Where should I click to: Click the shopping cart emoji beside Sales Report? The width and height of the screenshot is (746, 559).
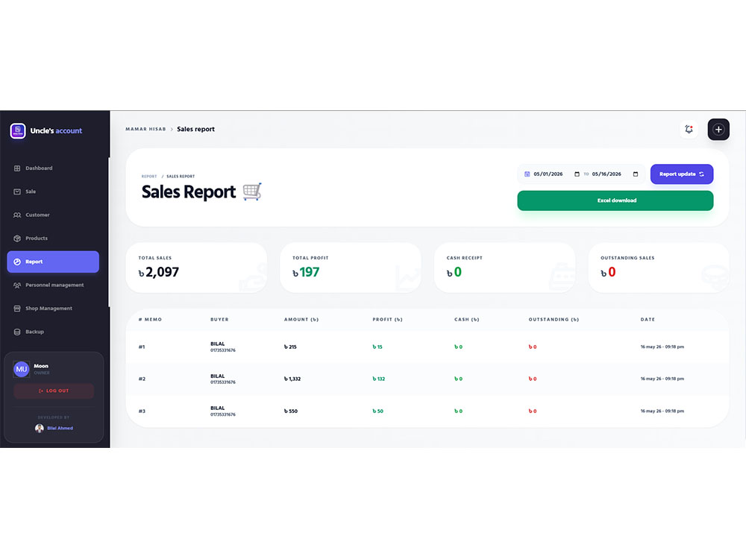pos(252,192)
